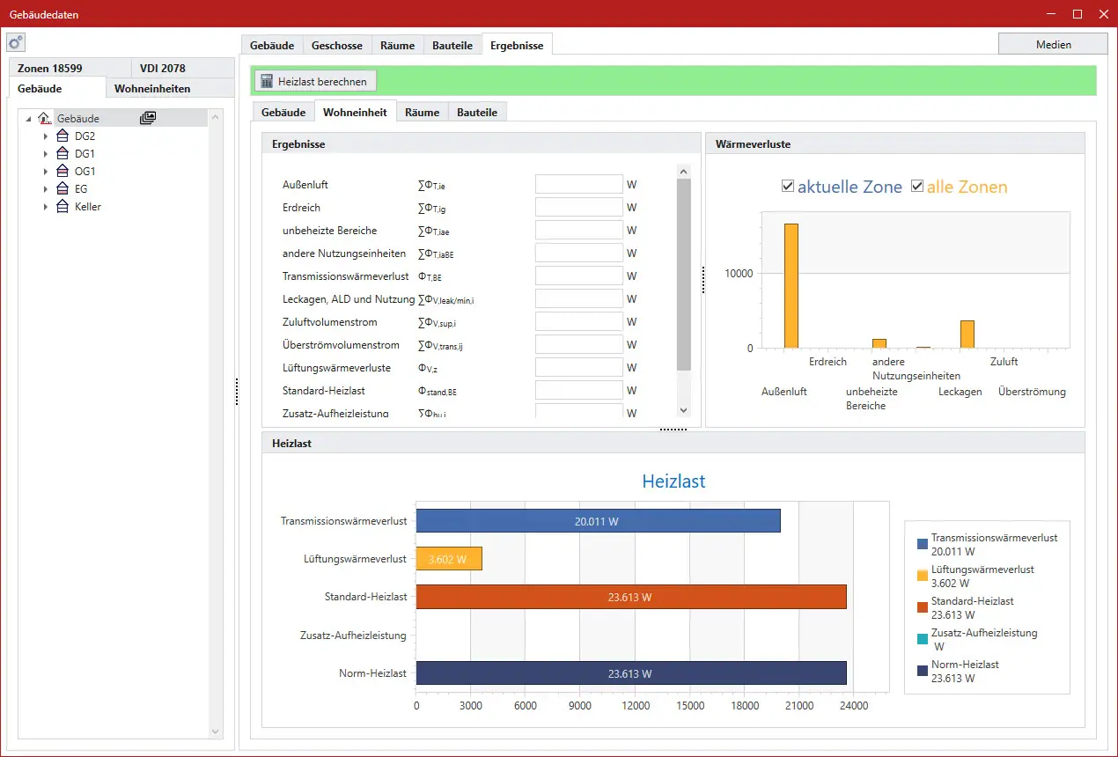
Task: Toggle the 'alle Zonen' checkbox
Action: pos(917,187)
